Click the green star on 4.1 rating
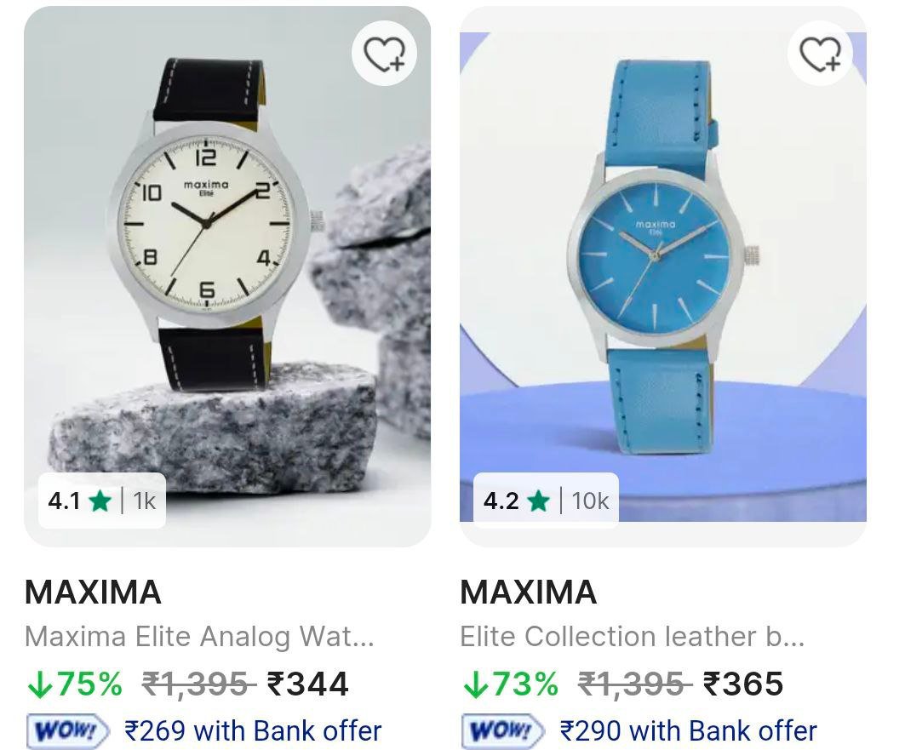The height and width of the screenshot is (750, 905). (x=100, y=501)
